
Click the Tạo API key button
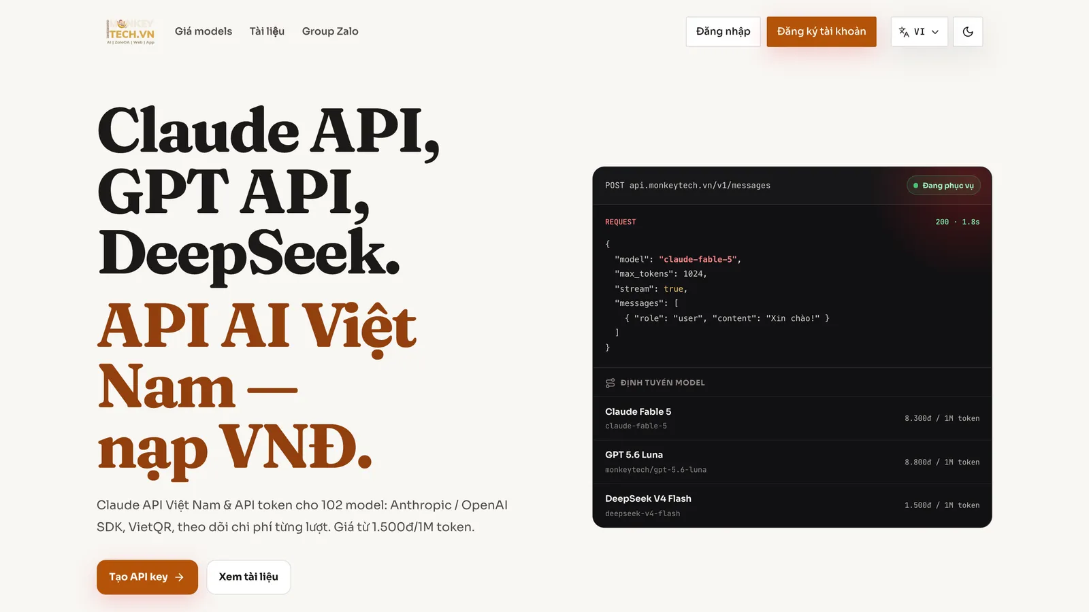(x=147, y=577)
